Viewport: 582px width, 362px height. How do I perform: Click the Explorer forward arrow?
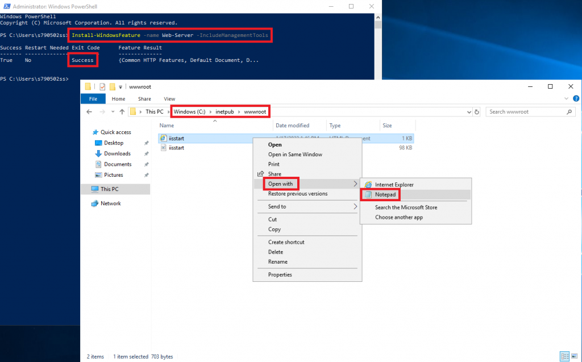click(102, 112)
